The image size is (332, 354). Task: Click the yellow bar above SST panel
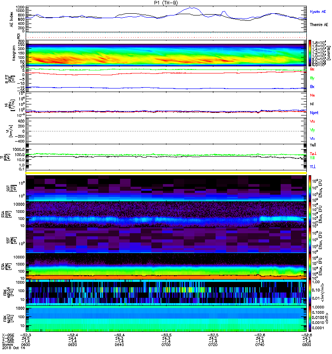pyautogui.click(x=166, y=173)
